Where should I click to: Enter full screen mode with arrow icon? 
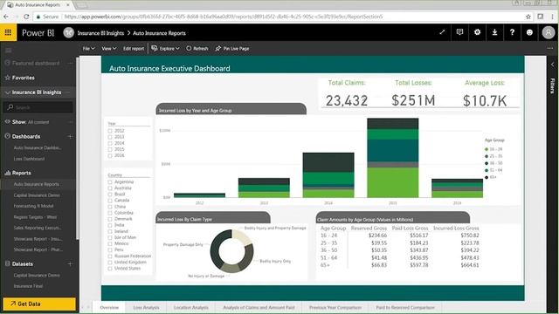coord(442,32)
